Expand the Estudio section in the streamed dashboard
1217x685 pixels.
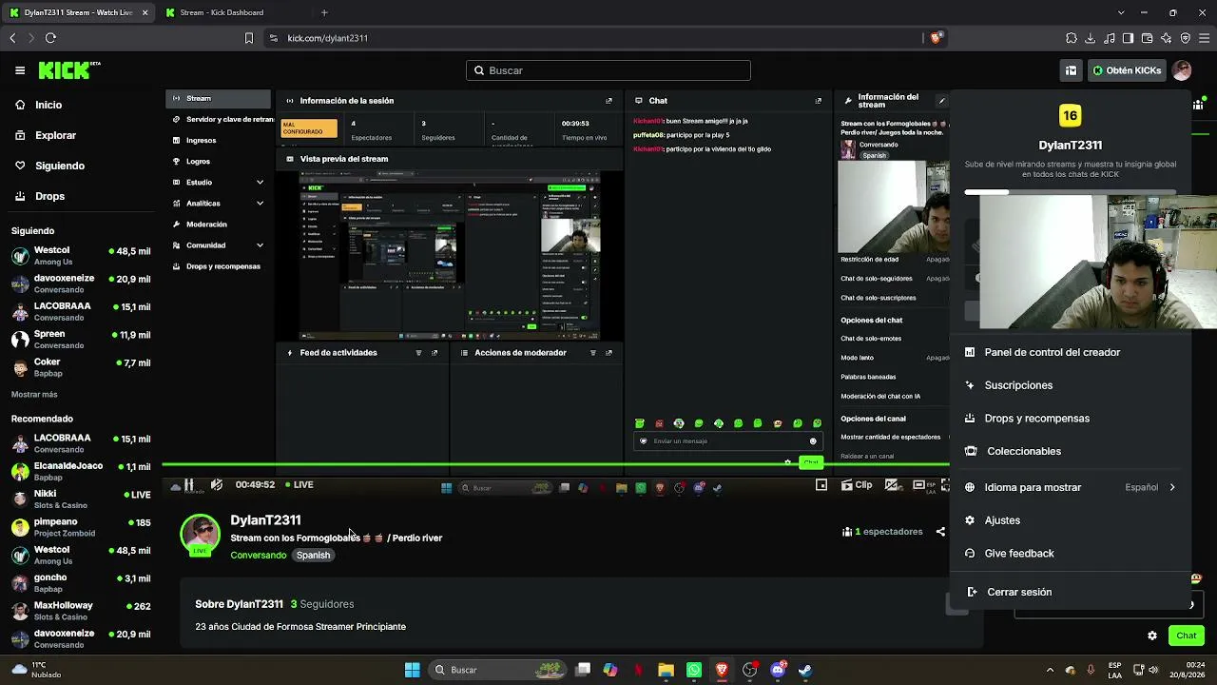pyautogui.click(x=218, y=182)
